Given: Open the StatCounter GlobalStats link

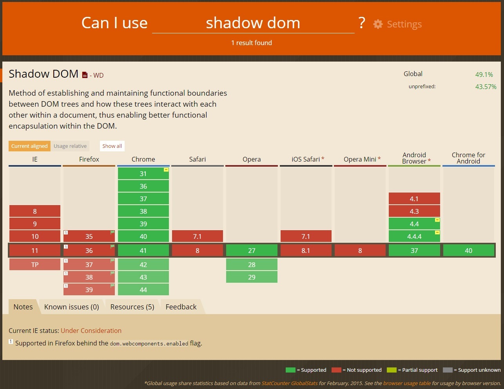Looking at the screenshot, I should [289, 383].
